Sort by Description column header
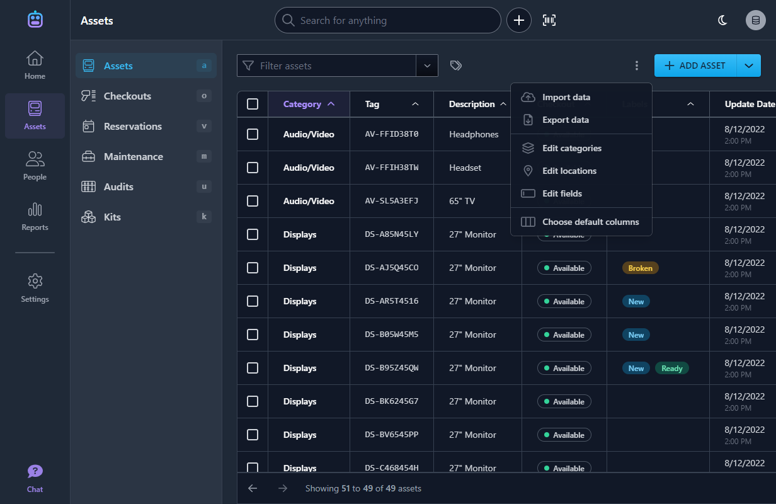Viewport: 776px width, 504px height. pos(477,104)
